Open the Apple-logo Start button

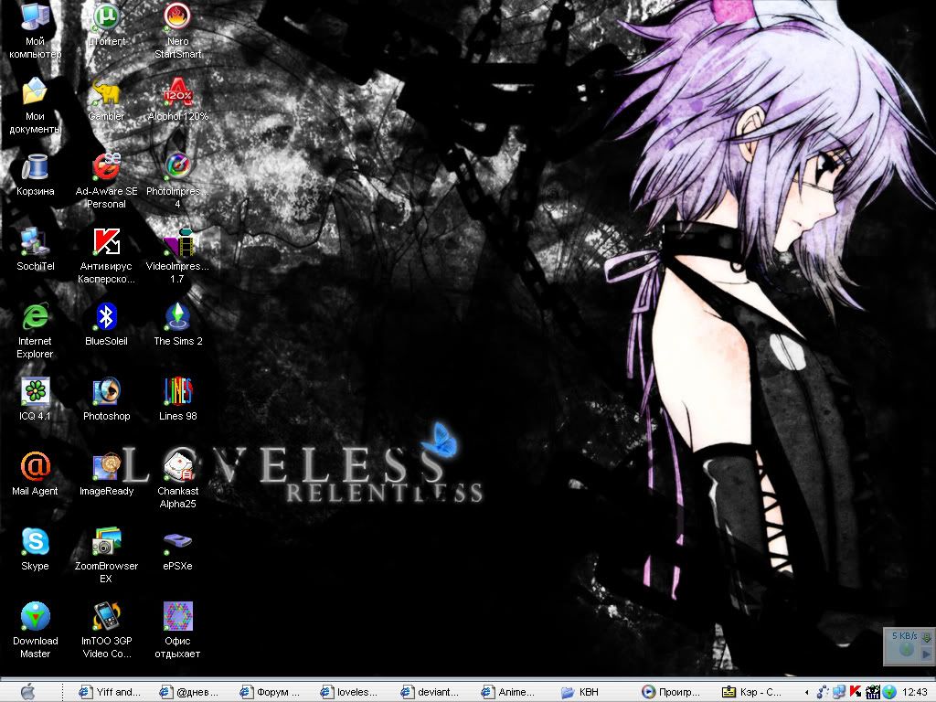[27, 692]
